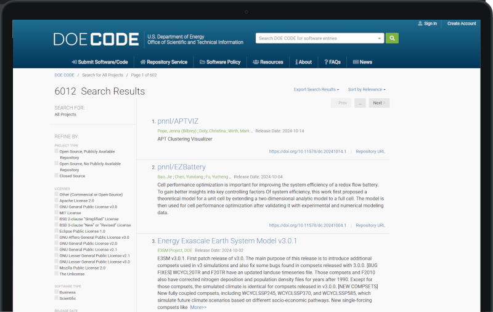The width and height of the screenshot is (493, 312).
Task: Click the Sign In user icon
Action: [x=420, y=23]
